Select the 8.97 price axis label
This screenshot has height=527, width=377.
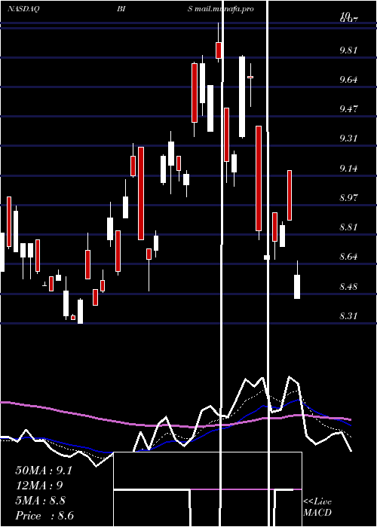(x=348, y=197)
